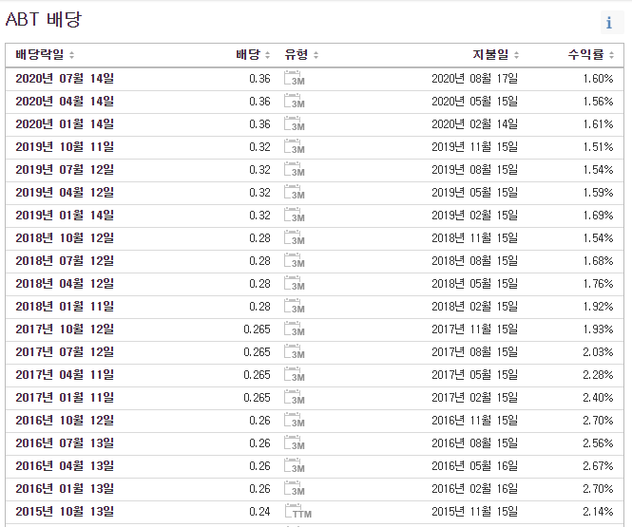Screen dimensions: 632x527
Task: Click 3M icon in 2020년 07월 14일 row
Action: pyautogui.click(x=295, y=78)
